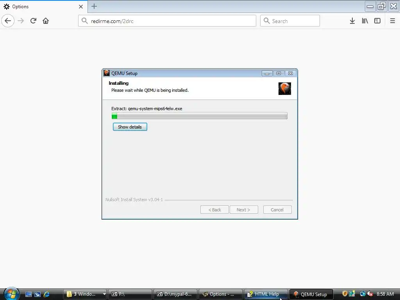400x300 pixels.
Task: Click the installation progress bar
Action: click(x=200, y=116)
